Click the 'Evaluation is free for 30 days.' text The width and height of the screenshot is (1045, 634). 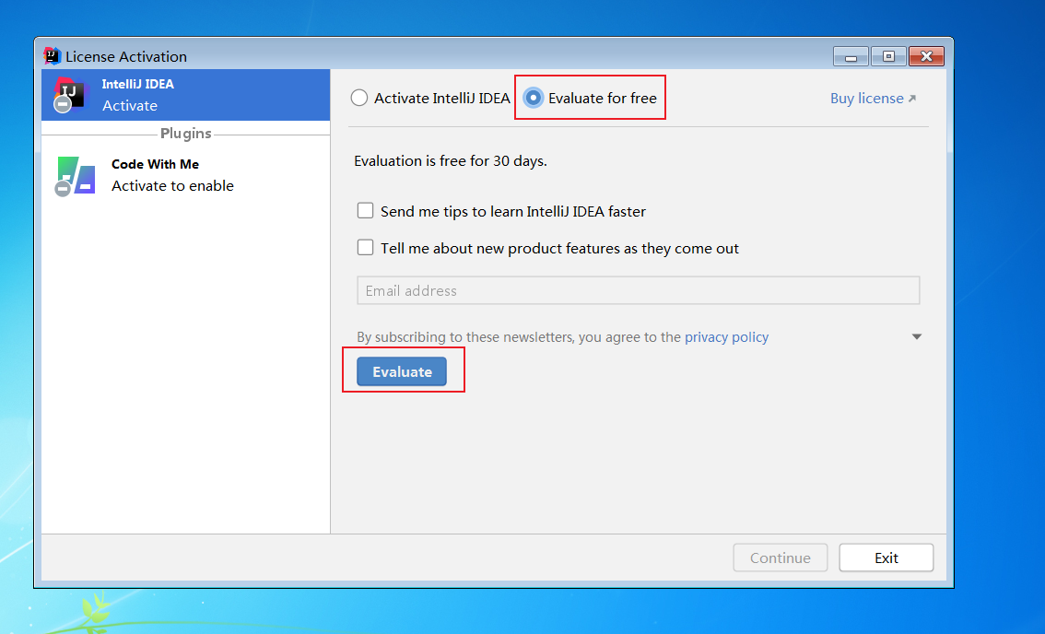(x=451, y=161)
